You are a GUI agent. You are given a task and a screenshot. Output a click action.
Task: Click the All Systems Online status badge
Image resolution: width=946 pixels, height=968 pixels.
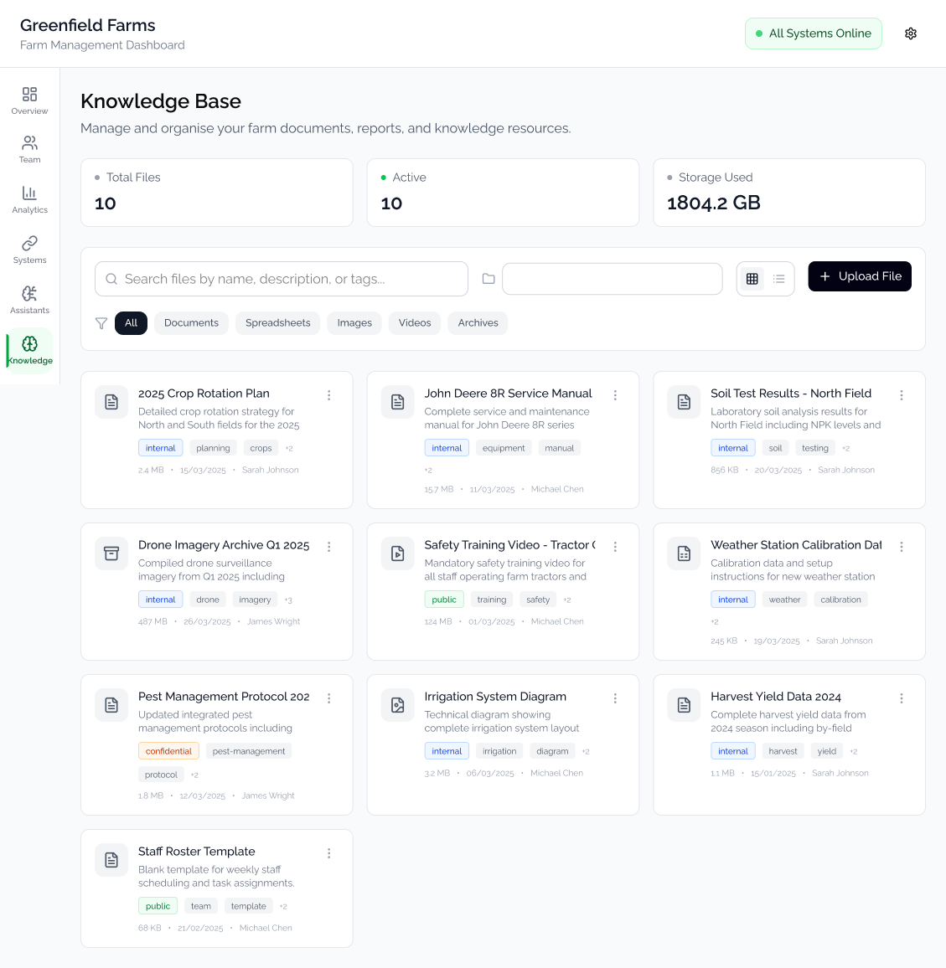(813, 33)
